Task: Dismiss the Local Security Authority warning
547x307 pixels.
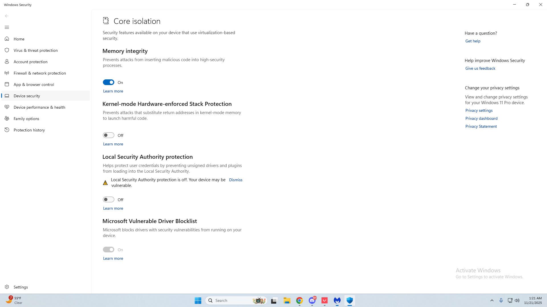Action: tap(236, 180)
